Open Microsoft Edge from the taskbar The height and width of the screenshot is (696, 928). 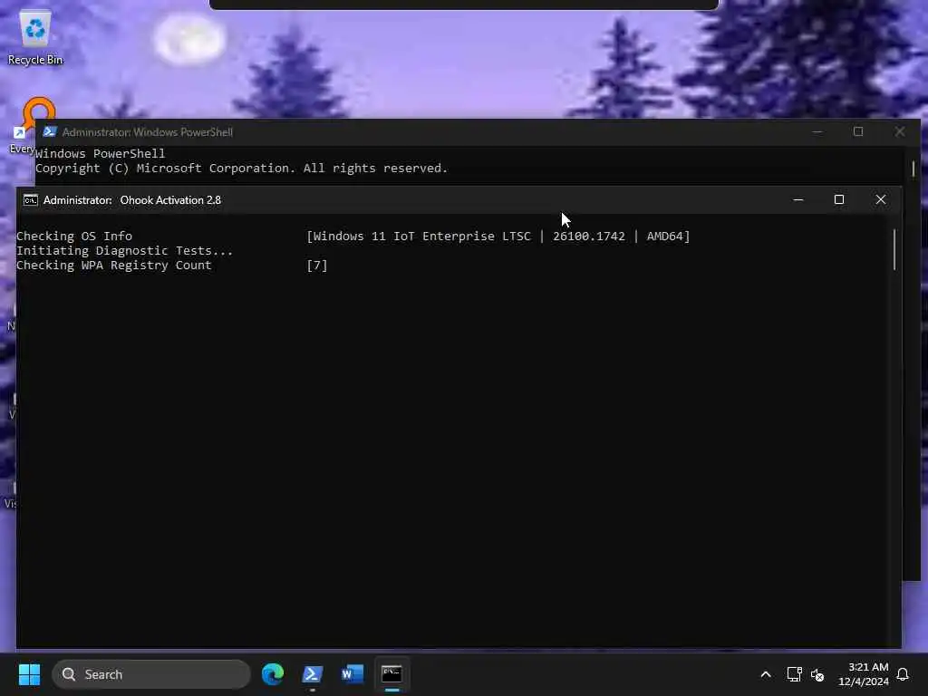[x=273, y=674]
